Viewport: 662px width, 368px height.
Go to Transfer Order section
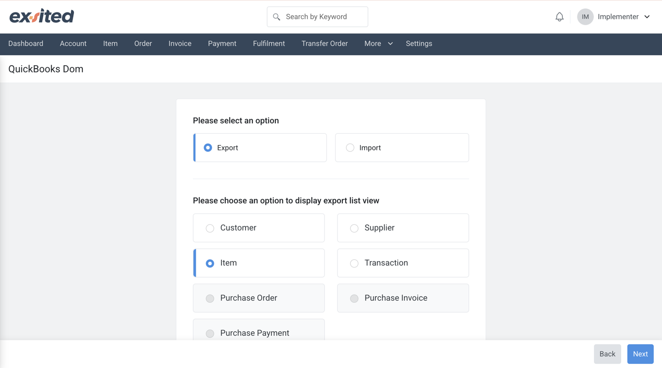[325, 44]
